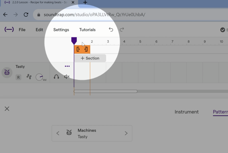Select the Tasty track name
228x153 pixels.
tap(20, 67)
